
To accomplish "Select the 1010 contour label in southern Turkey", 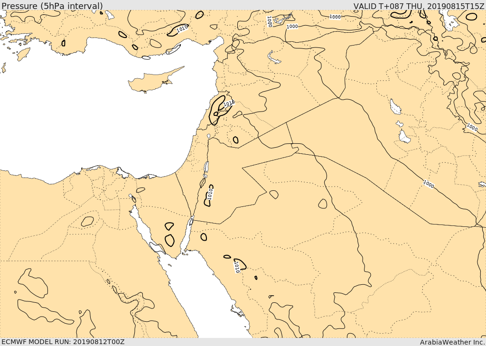I will tap(182, 29).
